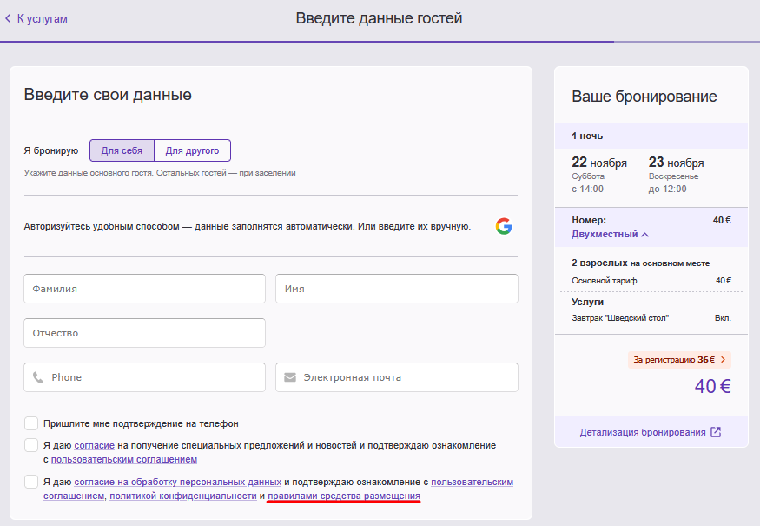This screenshot has width=760, height=526.
Task: Click the envelope icon in email field
Action: [x=290, y=378]
